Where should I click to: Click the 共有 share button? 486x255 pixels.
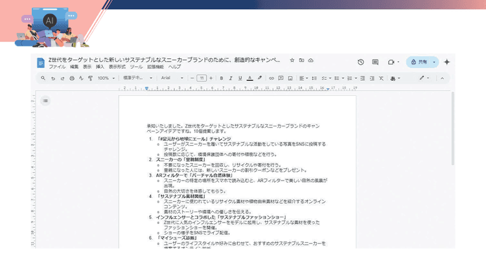click(419, 62)
